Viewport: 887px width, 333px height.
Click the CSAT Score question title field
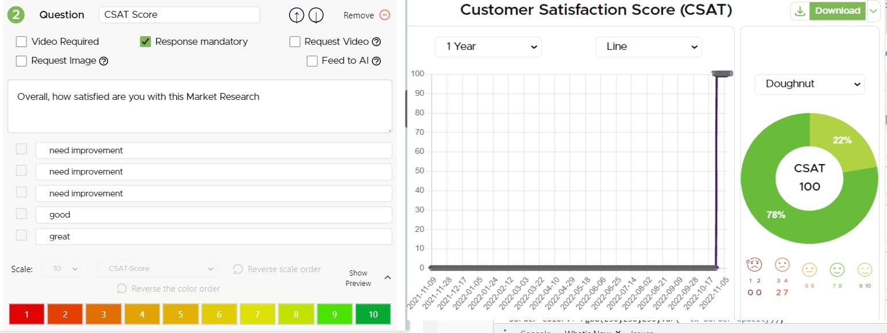[x=179, y=15]
